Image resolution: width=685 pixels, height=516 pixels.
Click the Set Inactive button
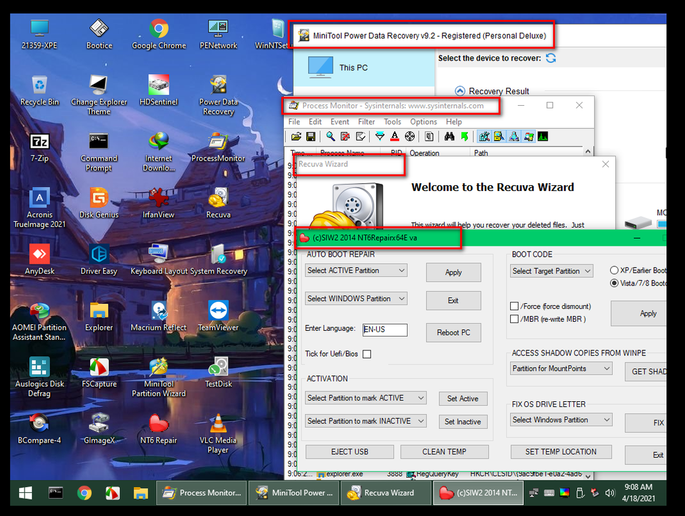click(x=462, y=422)
